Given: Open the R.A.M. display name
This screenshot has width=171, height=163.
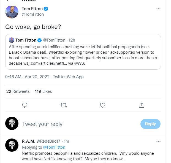Looking at the screenshot, I should 28,141.
